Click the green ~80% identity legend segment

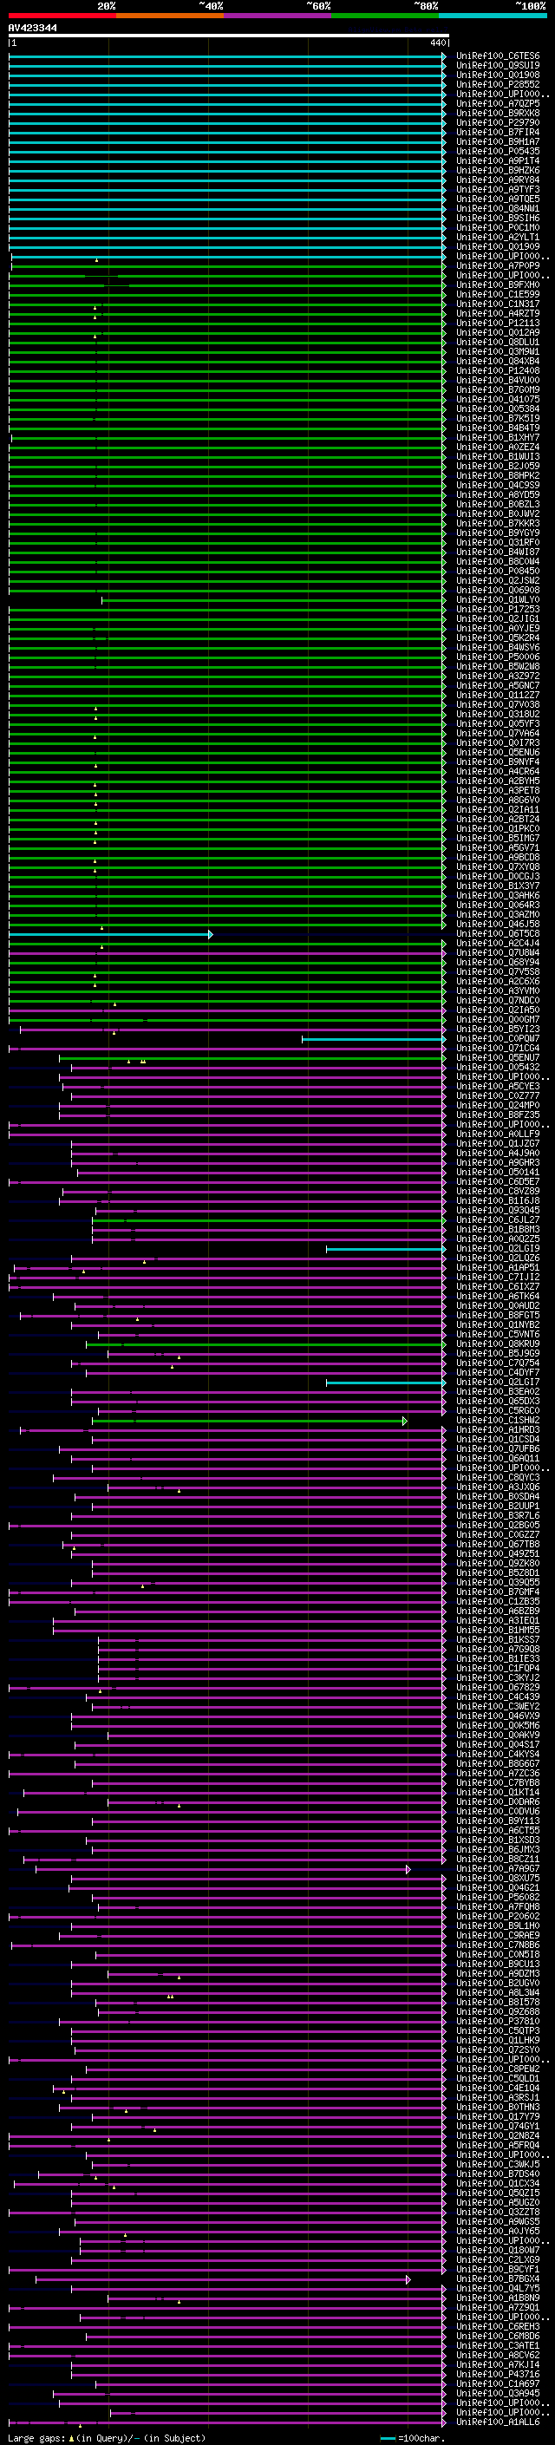click(x=385, y=16)
